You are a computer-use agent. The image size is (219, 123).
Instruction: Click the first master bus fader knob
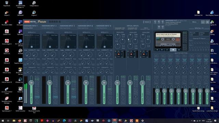[157, 91]
